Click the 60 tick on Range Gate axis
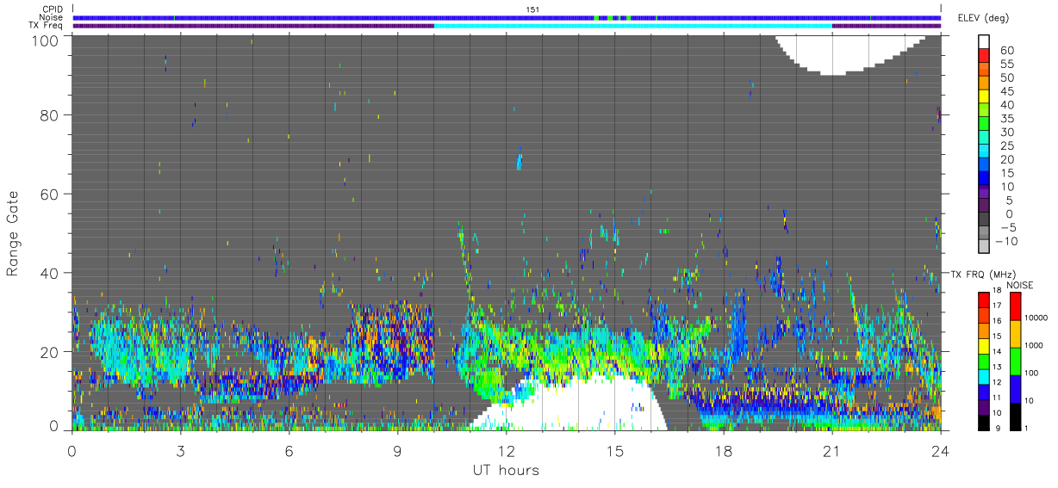This screenshot has height=488, width=1058. (51, 194)
